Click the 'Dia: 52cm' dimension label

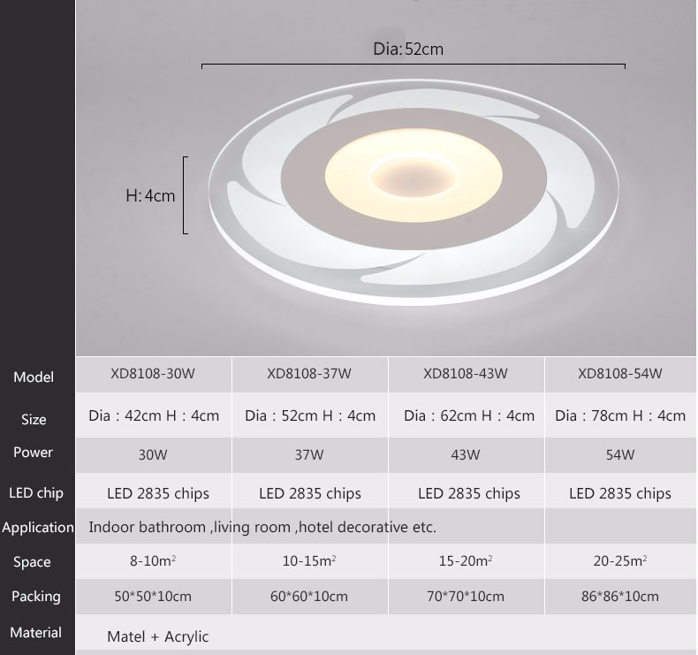(408, 49)
